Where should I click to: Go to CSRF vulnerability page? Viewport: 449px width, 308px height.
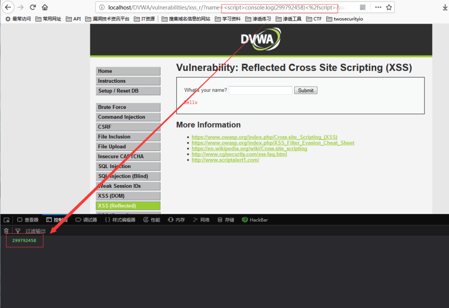[128, 127]
